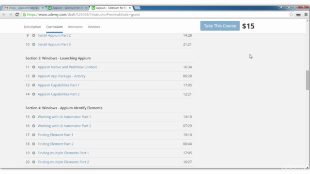Open Install Appium Part 3 lecture
310x174 pixels.
[x=54, y=44]
